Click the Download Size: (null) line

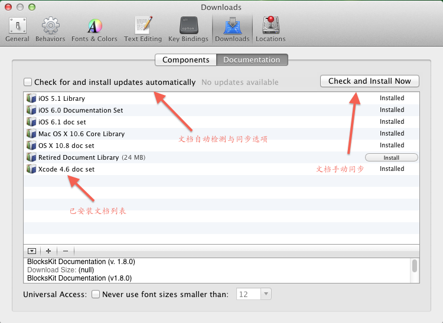tap(60, 270)
